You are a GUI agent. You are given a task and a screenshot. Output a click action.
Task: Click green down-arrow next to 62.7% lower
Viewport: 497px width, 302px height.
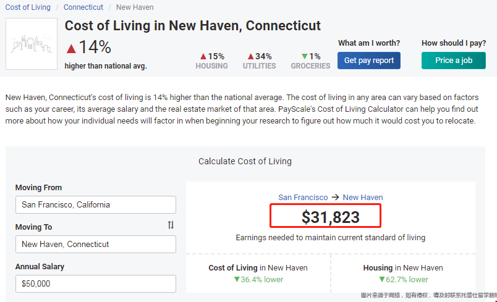coord(382,279)
